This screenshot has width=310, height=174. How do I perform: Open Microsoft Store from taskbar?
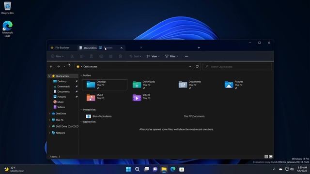point(182,169)
